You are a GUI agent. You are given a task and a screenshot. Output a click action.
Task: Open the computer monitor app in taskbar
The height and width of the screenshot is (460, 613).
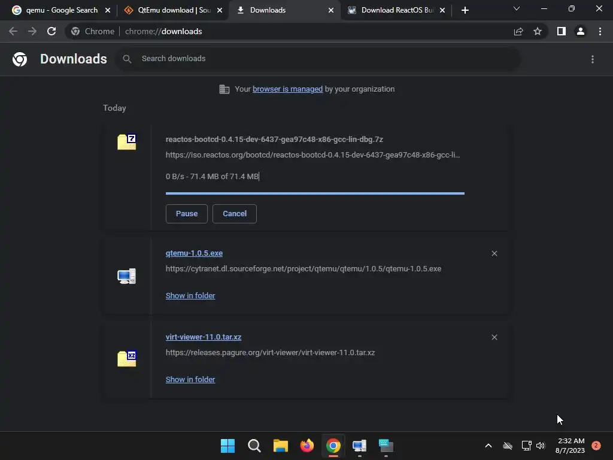pyautogui.click(x=359, y=446)
